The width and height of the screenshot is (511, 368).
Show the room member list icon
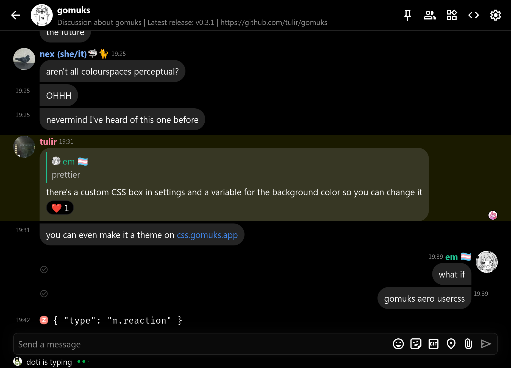click(x=430, y=15)
